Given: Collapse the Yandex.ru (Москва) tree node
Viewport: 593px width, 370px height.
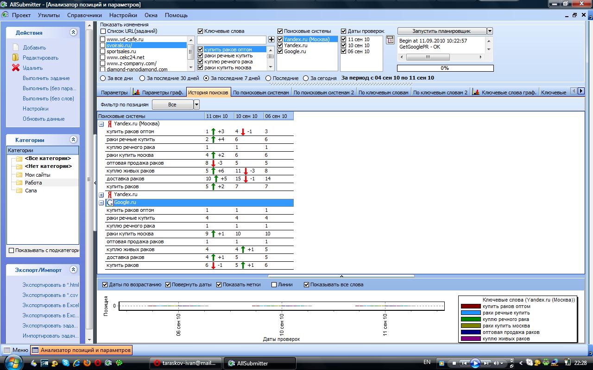Looking at the screenshot, I should [101, 124].
